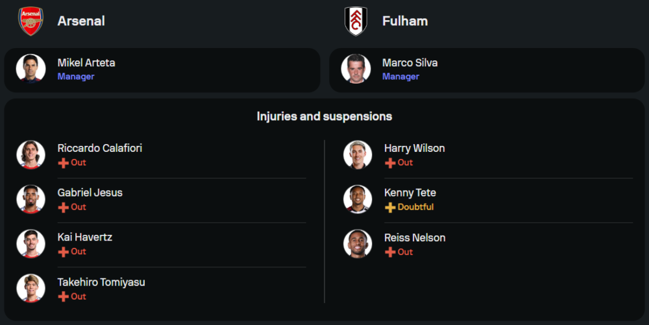Click Harry Wilson's player avatar
The height and width of the screenshot is (325, 649).
pos(358,154)
